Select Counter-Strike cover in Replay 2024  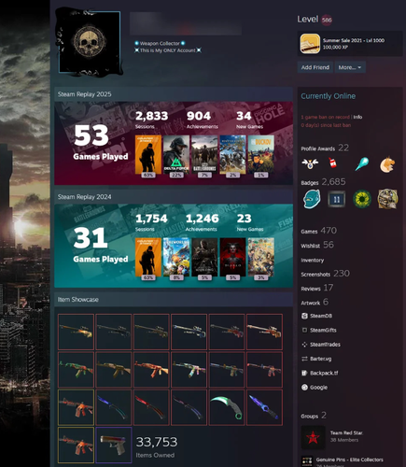point(148,257)
